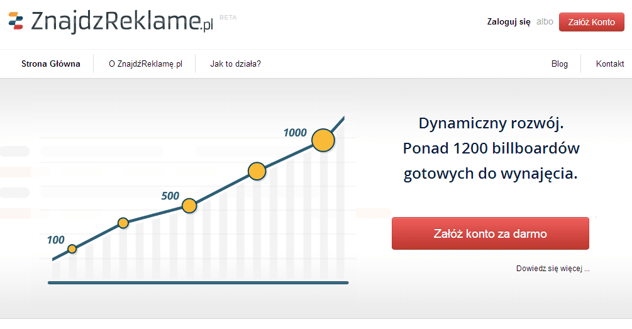Image resolution: width=632 pixels, height=329 pixels.
Task: Click yellow chart point between 500 and 1000
Action: (x=257, y=171)
